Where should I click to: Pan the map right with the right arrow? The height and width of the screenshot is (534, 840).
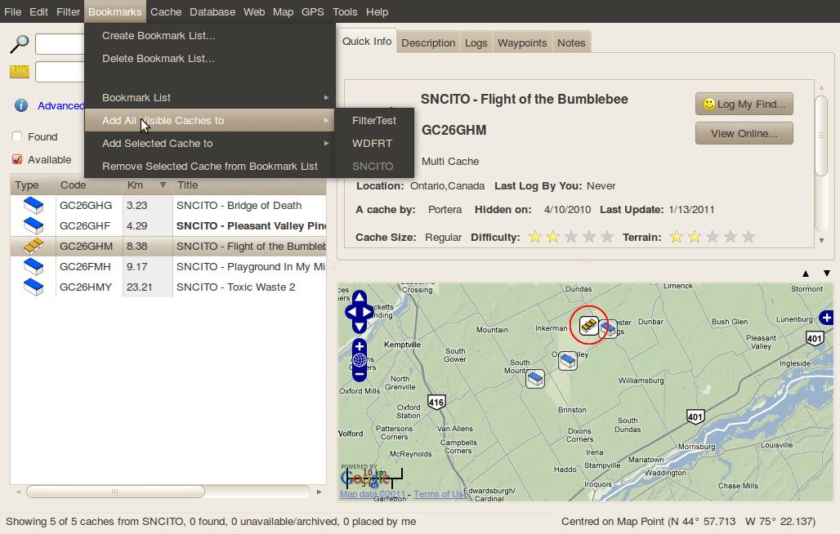coord(368,311)
